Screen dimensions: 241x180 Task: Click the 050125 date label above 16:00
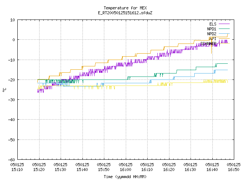(126, 165)
